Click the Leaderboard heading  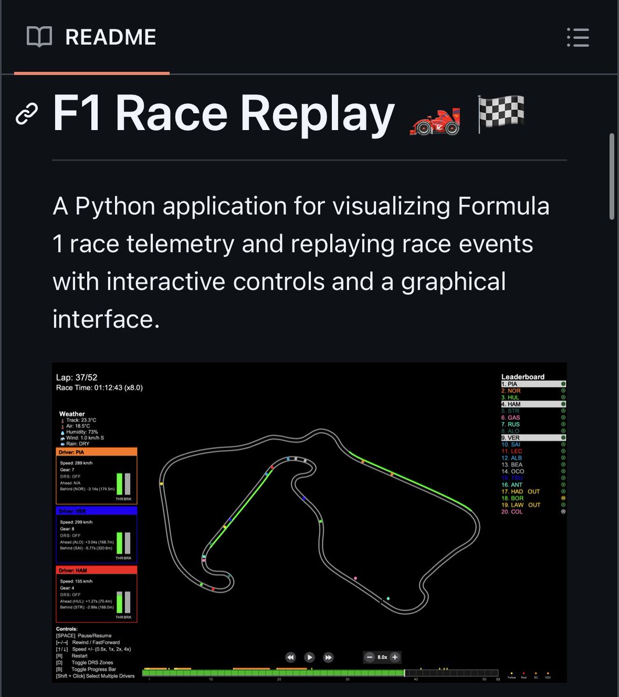[523, 376]
